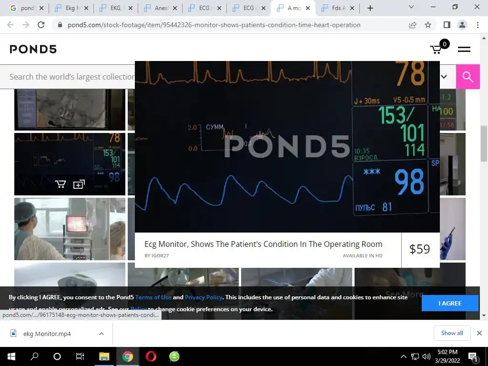Close the downloads bar
Screen dimensions: 488x366
(479, 333)
